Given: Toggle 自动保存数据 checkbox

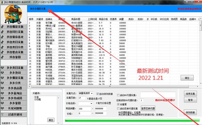Looking at the screenshot, I should tap(98, 94).
